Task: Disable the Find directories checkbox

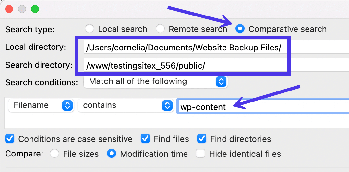Action: click(202, 139)
